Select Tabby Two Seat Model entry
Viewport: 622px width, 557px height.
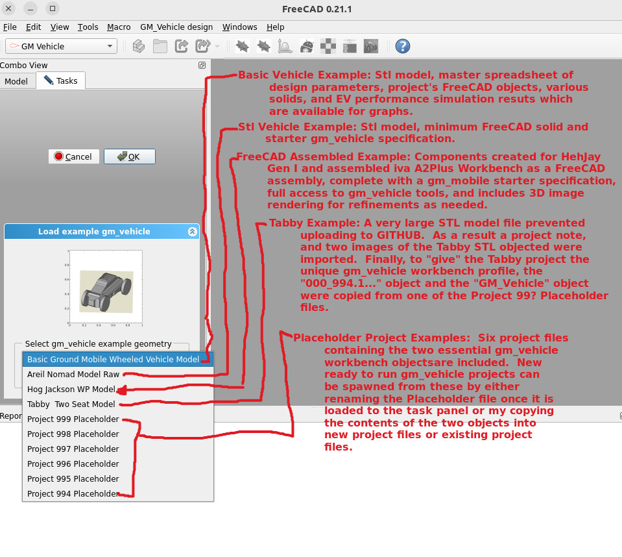pos(71,404)
